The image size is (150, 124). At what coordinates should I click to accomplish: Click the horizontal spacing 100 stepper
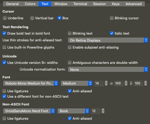pyautogui.click(x=126, y=83)
